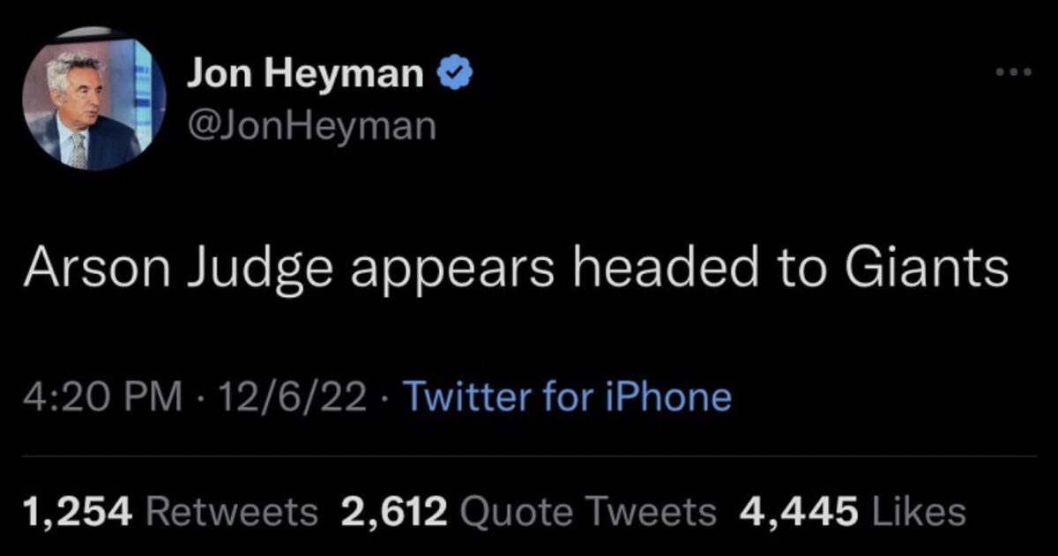Viewport: 1058px width, 556px height.
Task: Open Jon Heyman's profile picture
Action: pyautogui.click(x=81, y=110)
